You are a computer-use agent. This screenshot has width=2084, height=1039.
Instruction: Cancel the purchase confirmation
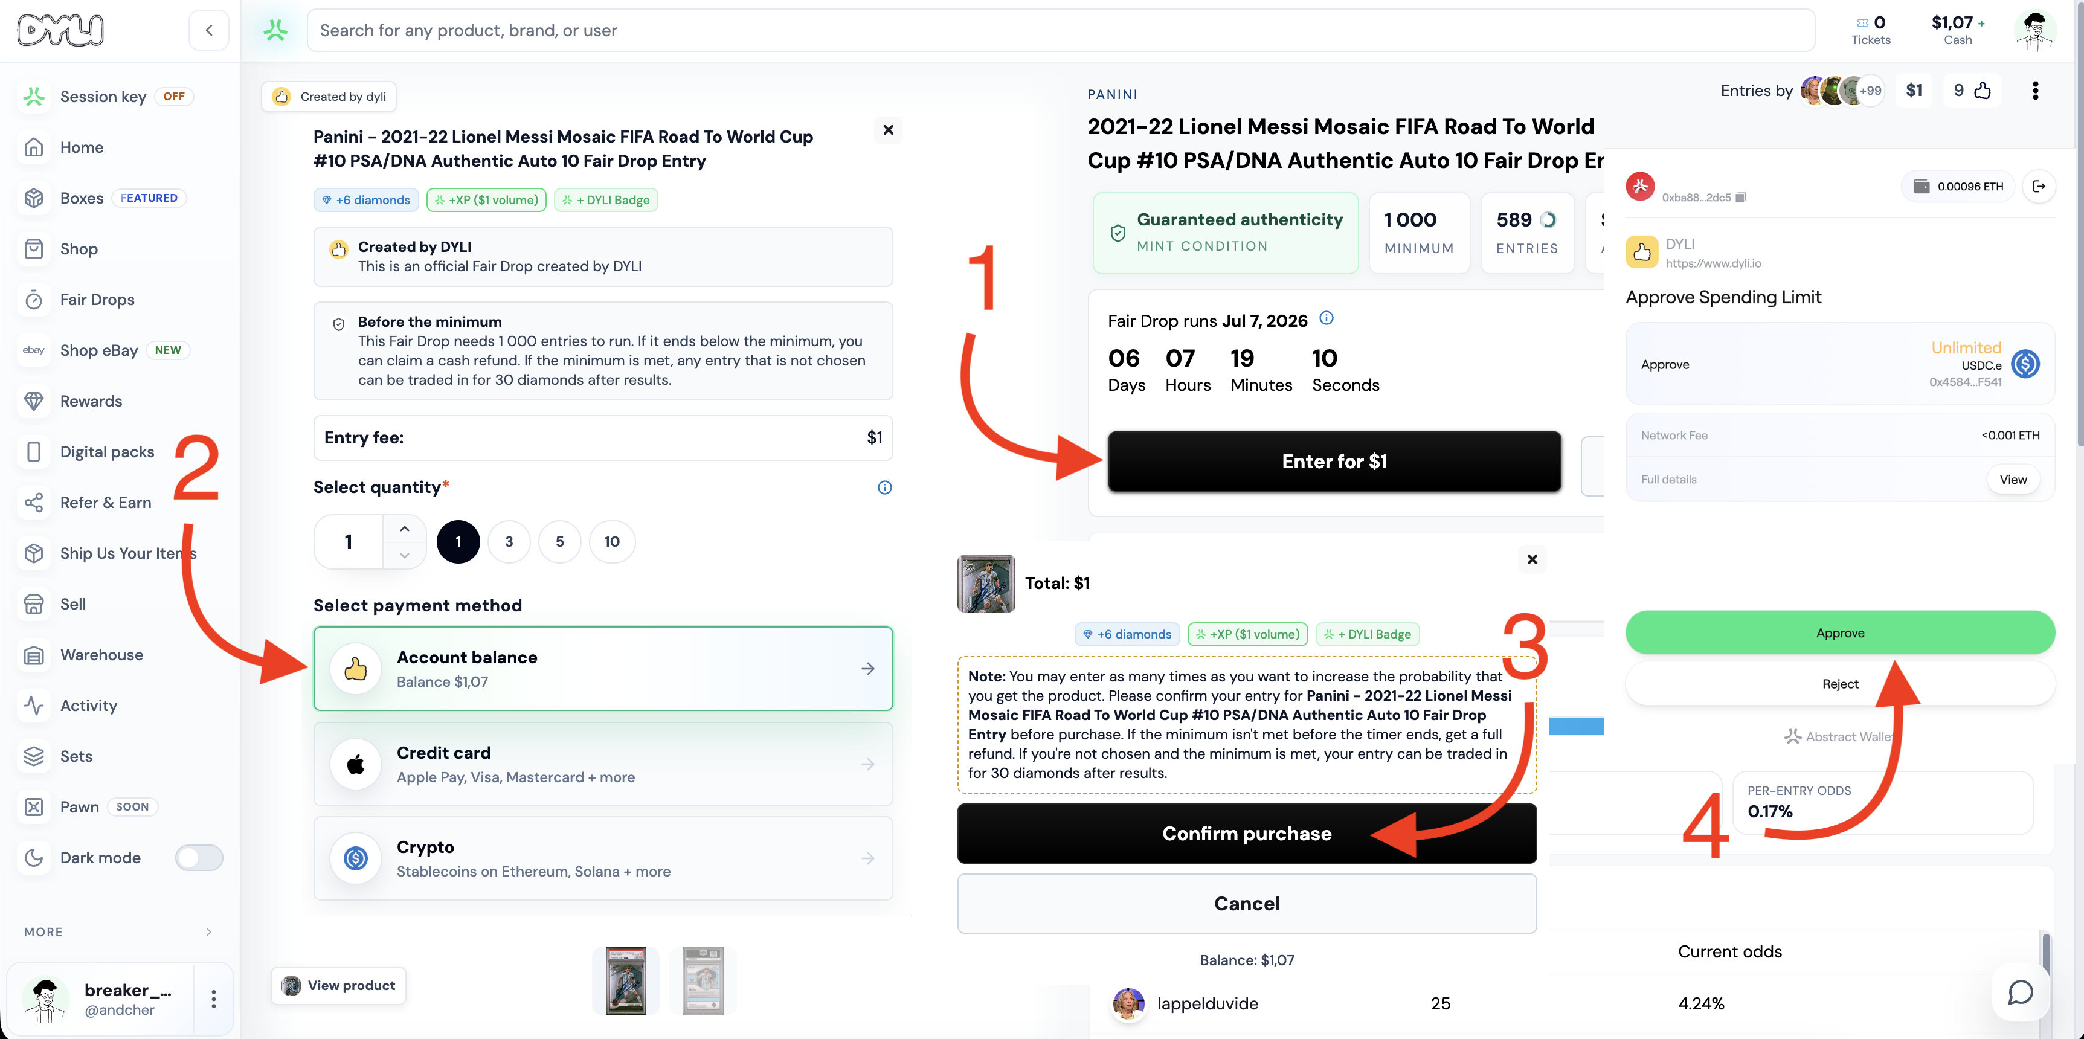(x=1247, y=904)
